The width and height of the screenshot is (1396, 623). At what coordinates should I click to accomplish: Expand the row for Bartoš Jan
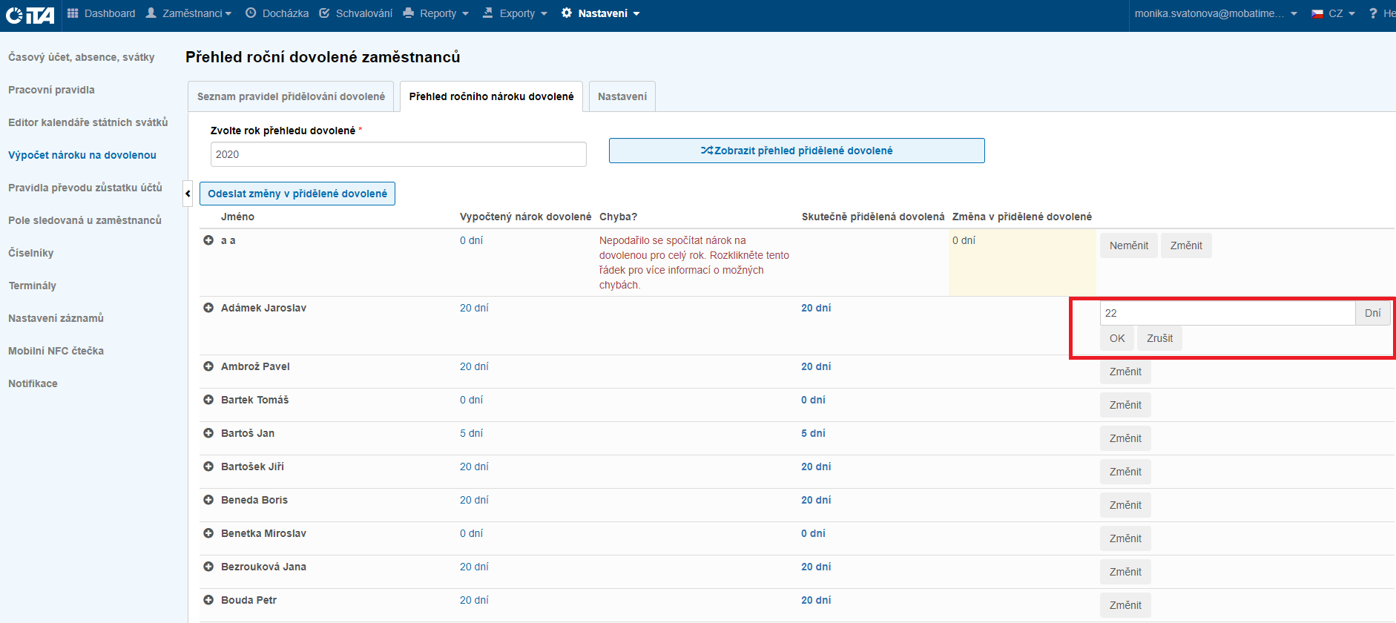click(x=208, y=433)
